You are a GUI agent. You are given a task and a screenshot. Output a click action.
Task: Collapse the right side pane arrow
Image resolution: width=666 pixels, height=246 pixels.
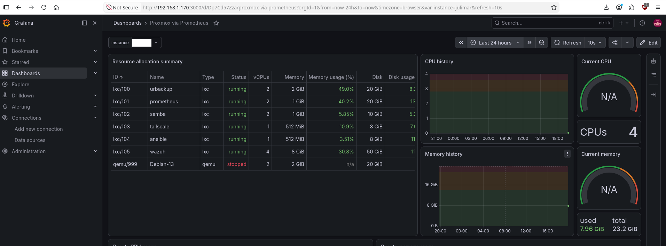click(653, 95)
